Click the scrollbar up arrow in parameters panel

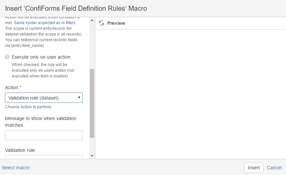pos(92,20)
